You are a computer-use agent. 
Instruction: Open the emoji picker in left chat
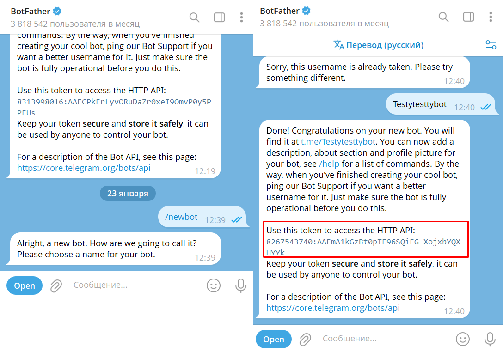tap(213, 285)
